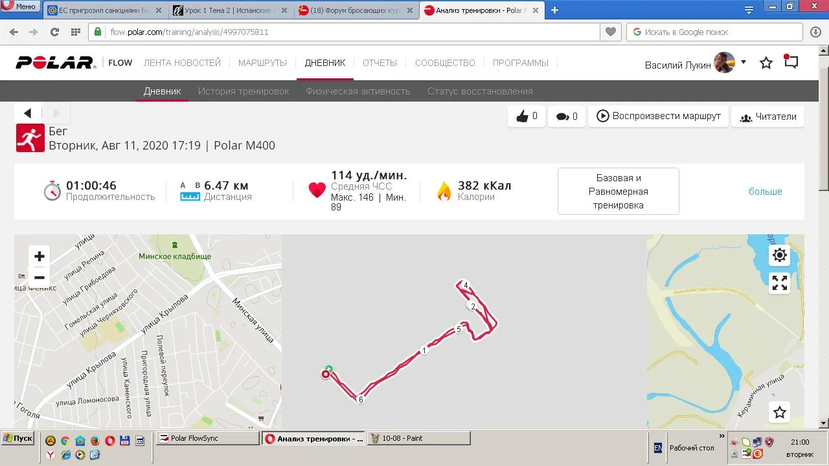The width and height of the screenshot is (829, 466).
Task: Expand the map to fullscreen
Action: [x=780, y=283]
